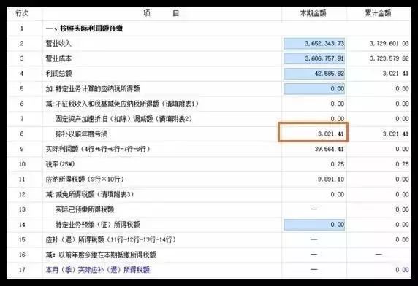Click the 减:减免所得税额(请填附表3) label
Screen dimensions: 418x286
click(90, 195)
